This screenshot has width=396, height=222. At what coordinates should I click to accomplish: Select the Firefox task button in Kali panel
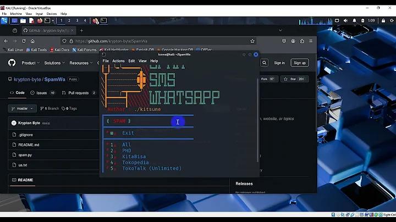[95, 21]
